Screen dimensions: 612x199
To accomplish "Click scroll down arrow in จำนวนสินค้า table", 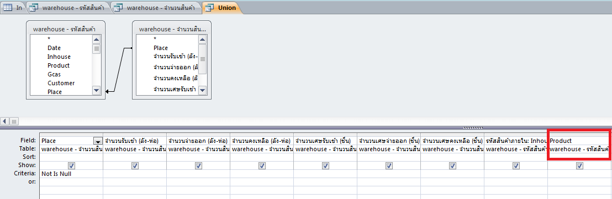I will [x=202, y=90].
